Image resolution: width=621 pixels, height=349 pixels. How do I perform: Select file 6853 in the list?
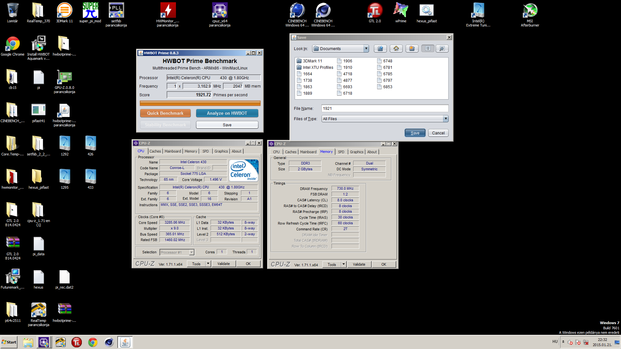click(x=385, y=87)
